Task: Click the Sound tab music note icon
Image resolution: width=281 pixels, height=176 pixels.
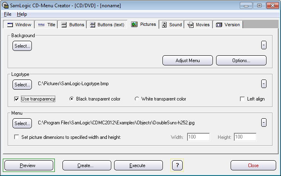Action: click(164, 25)
